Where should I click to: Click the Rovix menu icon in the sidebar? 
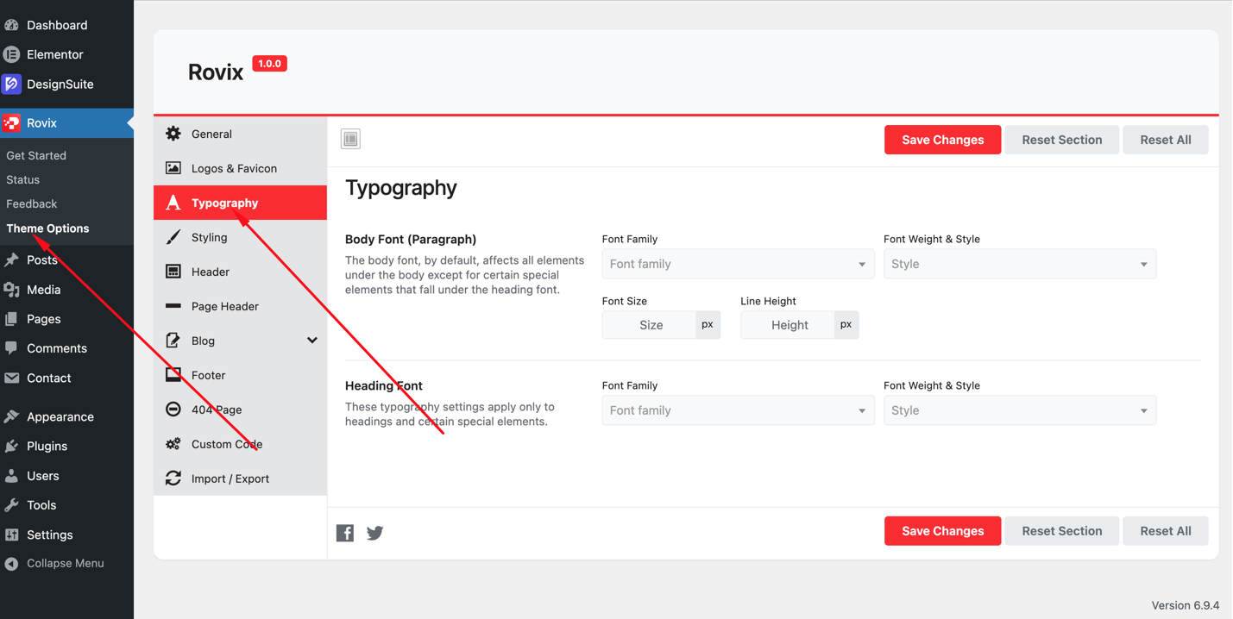pos(12,123)
